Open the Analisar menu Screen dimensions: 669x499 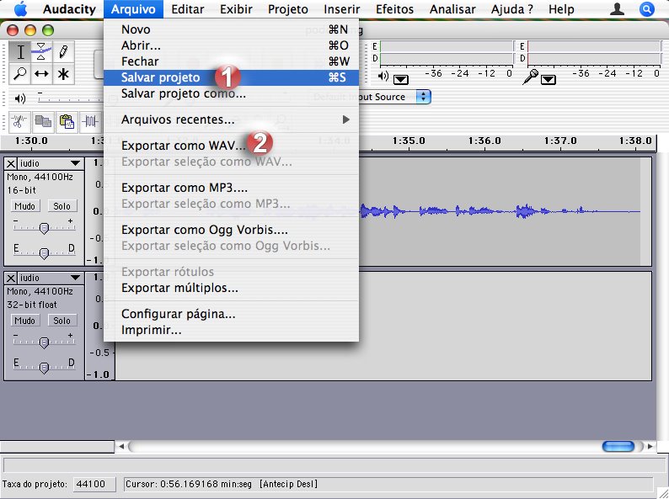click(x=452, y=9)
